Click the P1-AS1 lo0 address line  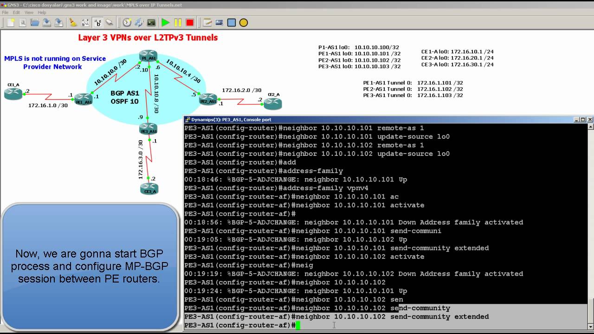pos(359,47)
